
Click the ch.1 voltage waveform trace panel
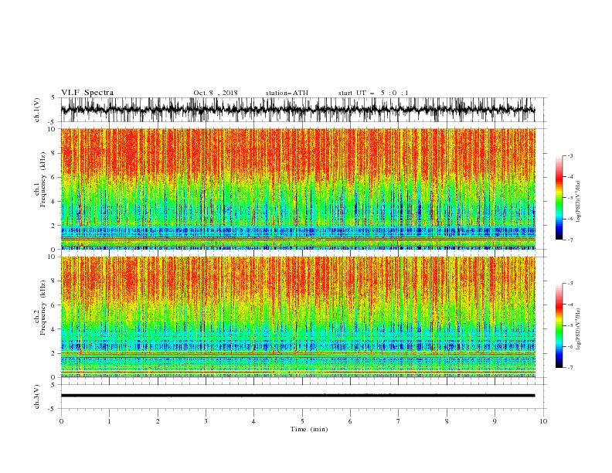click(304, 110)
